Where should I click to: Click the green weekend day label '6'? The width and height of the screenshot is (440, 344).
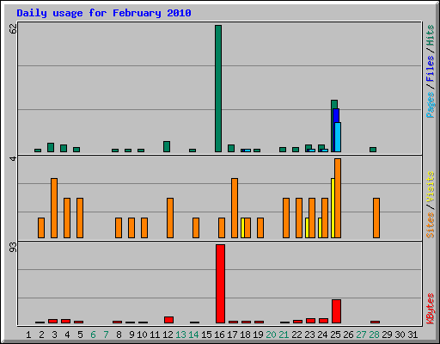[x=93, y=335]
